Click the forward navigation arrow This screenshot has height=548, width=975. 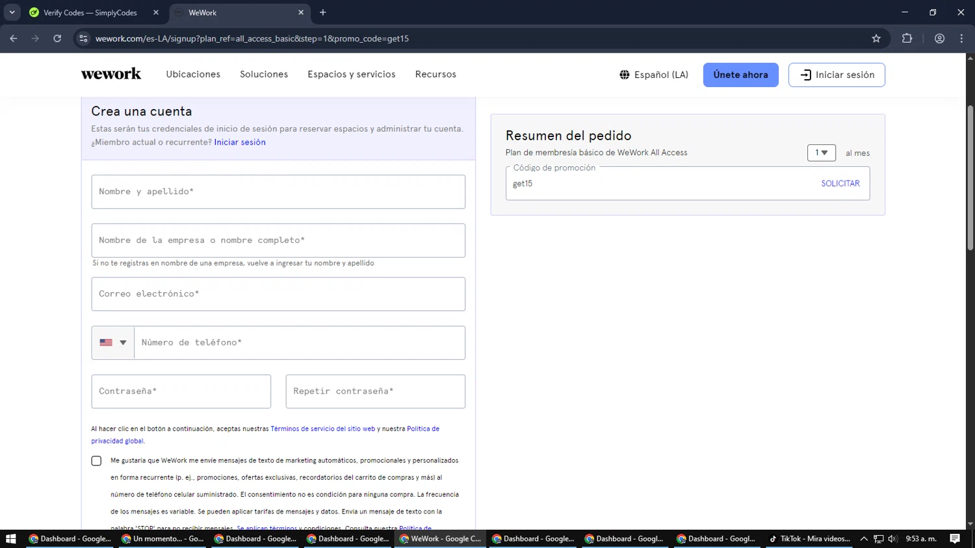tap(35, 38)
